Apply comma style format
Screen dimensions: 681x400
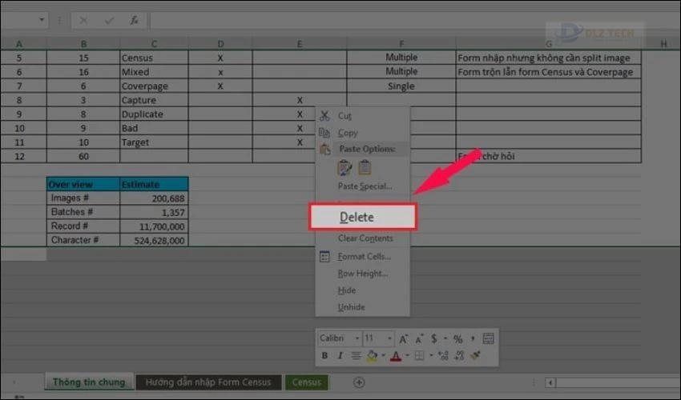point(473,339)
